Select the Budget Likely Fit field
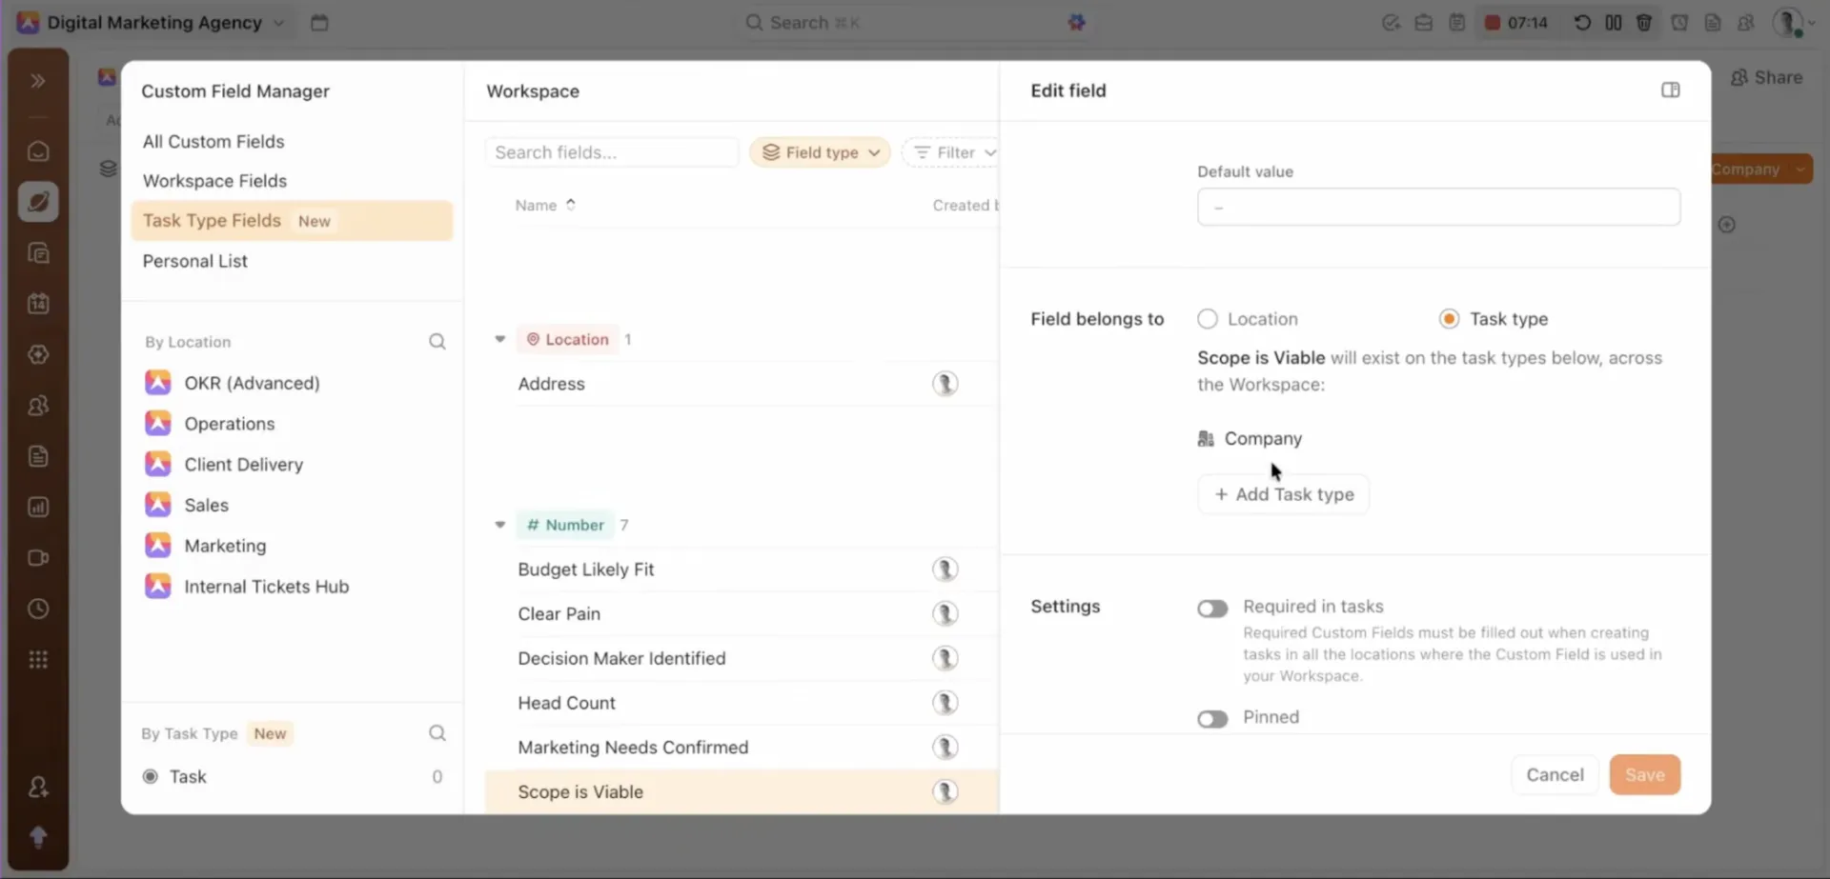The width and height of the screenshot is (1830, 879). [586, 569]
